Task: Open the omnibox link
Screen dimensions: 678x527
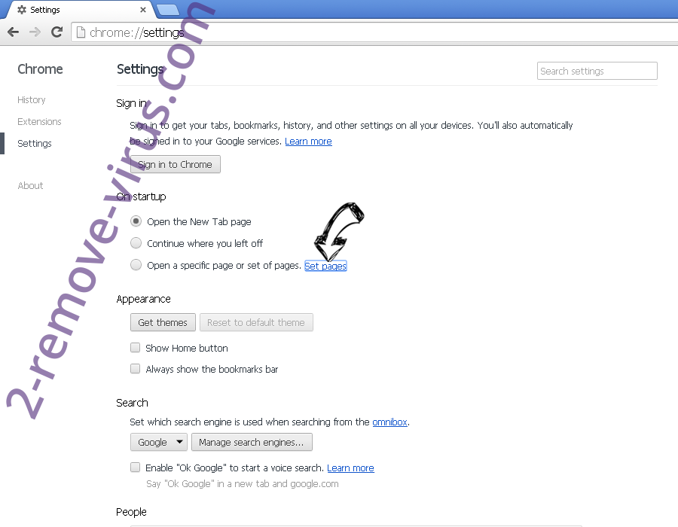Action: pyautogui.click(x=389, y=422)
